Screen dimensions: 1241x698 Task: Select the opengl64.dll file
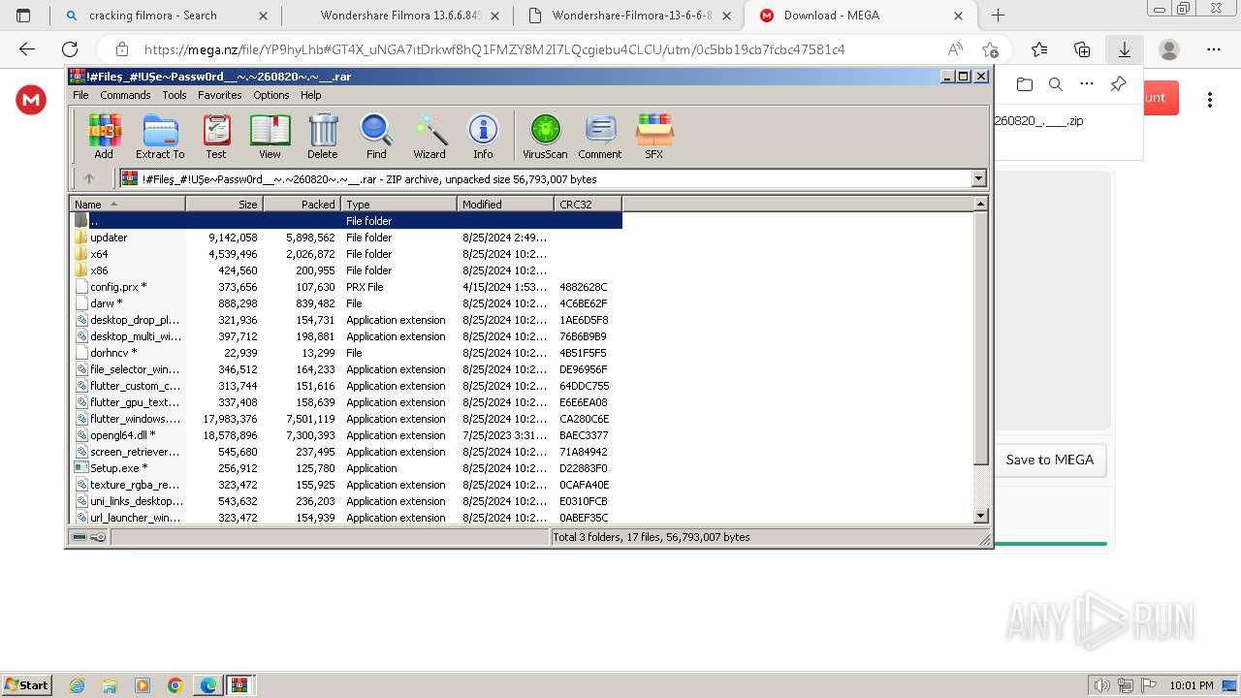(x=345, y=435)
